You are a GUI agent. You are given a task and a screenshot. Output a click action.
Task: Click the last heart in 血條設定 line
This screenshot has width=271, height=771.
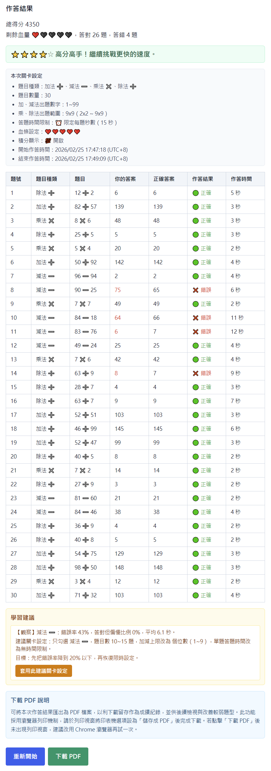pyautogui.click(x=77, y=132)
